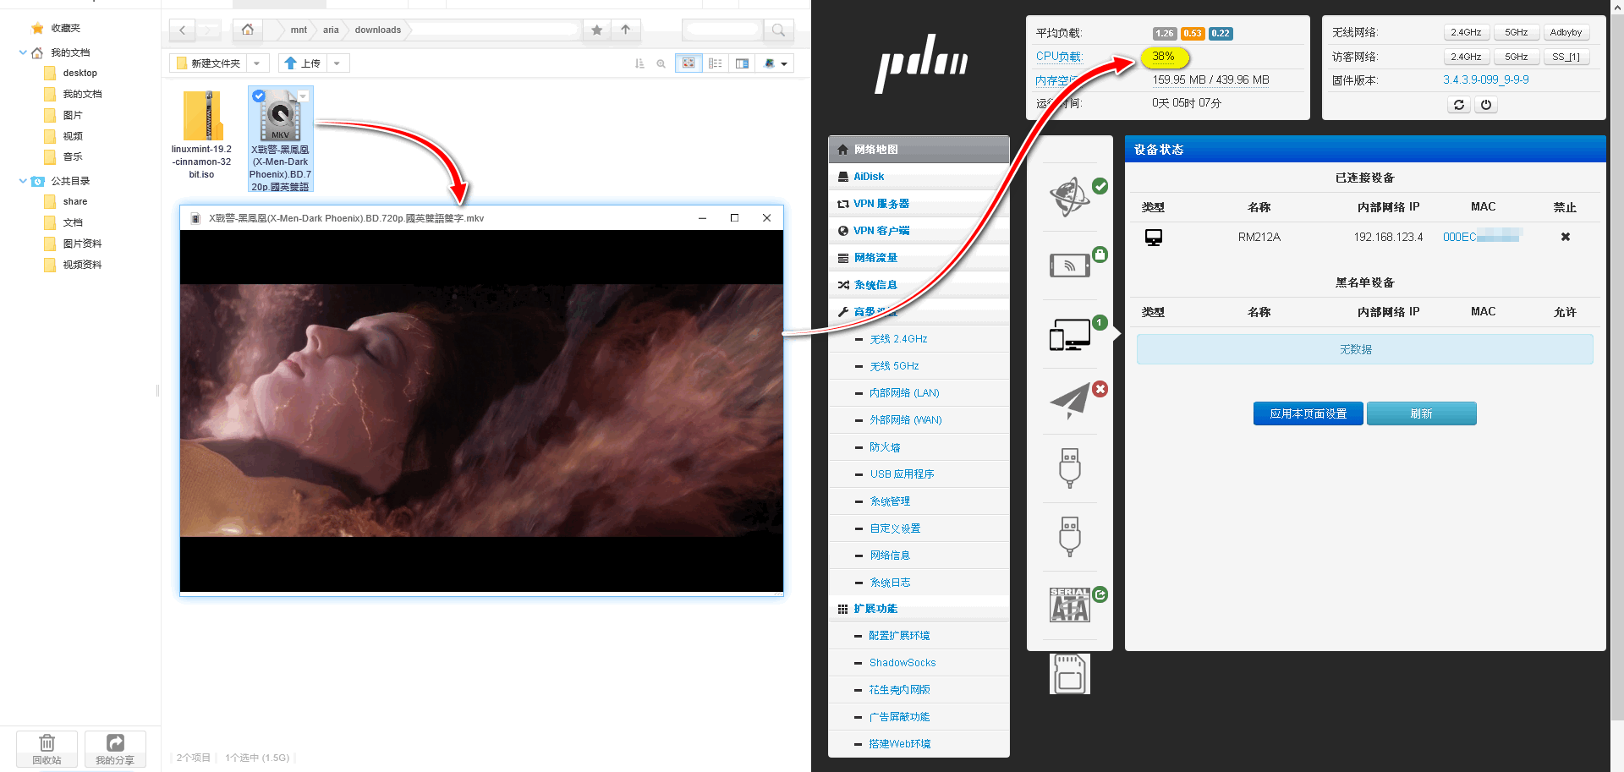Image resolution: width=1624 pixels, height=772 pixels.
Task: Open firmware version 3.4.3.9-099_9-9-9 link
Action: point(1485,80)
